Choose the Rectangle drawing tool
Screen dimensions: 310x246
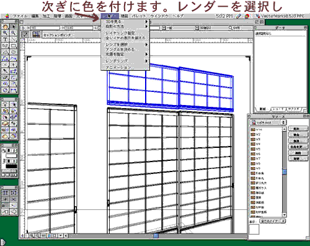(x=13, y=45)
